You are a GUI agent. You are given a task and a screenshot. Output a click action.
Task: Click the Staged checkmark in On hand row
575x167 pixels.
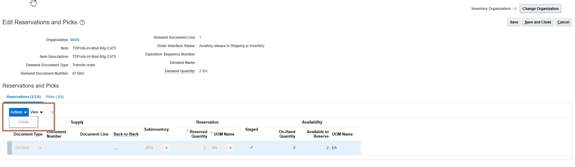(251, 147)
